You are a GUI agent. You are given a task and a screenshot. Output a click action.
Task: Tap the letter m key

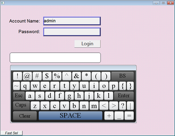coord(94,106)
